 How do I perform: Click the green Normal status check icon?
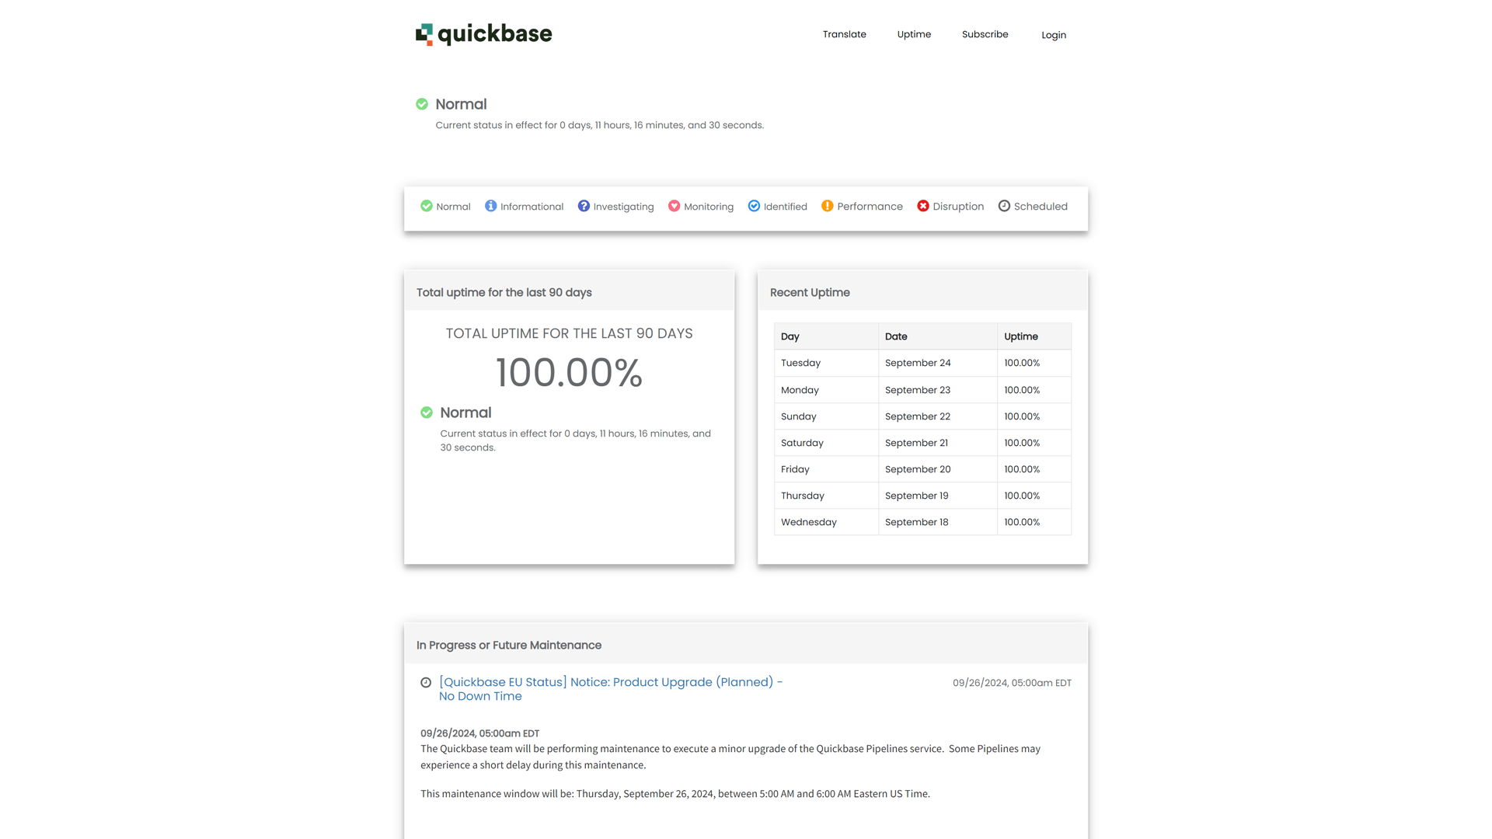coord(427,206)
